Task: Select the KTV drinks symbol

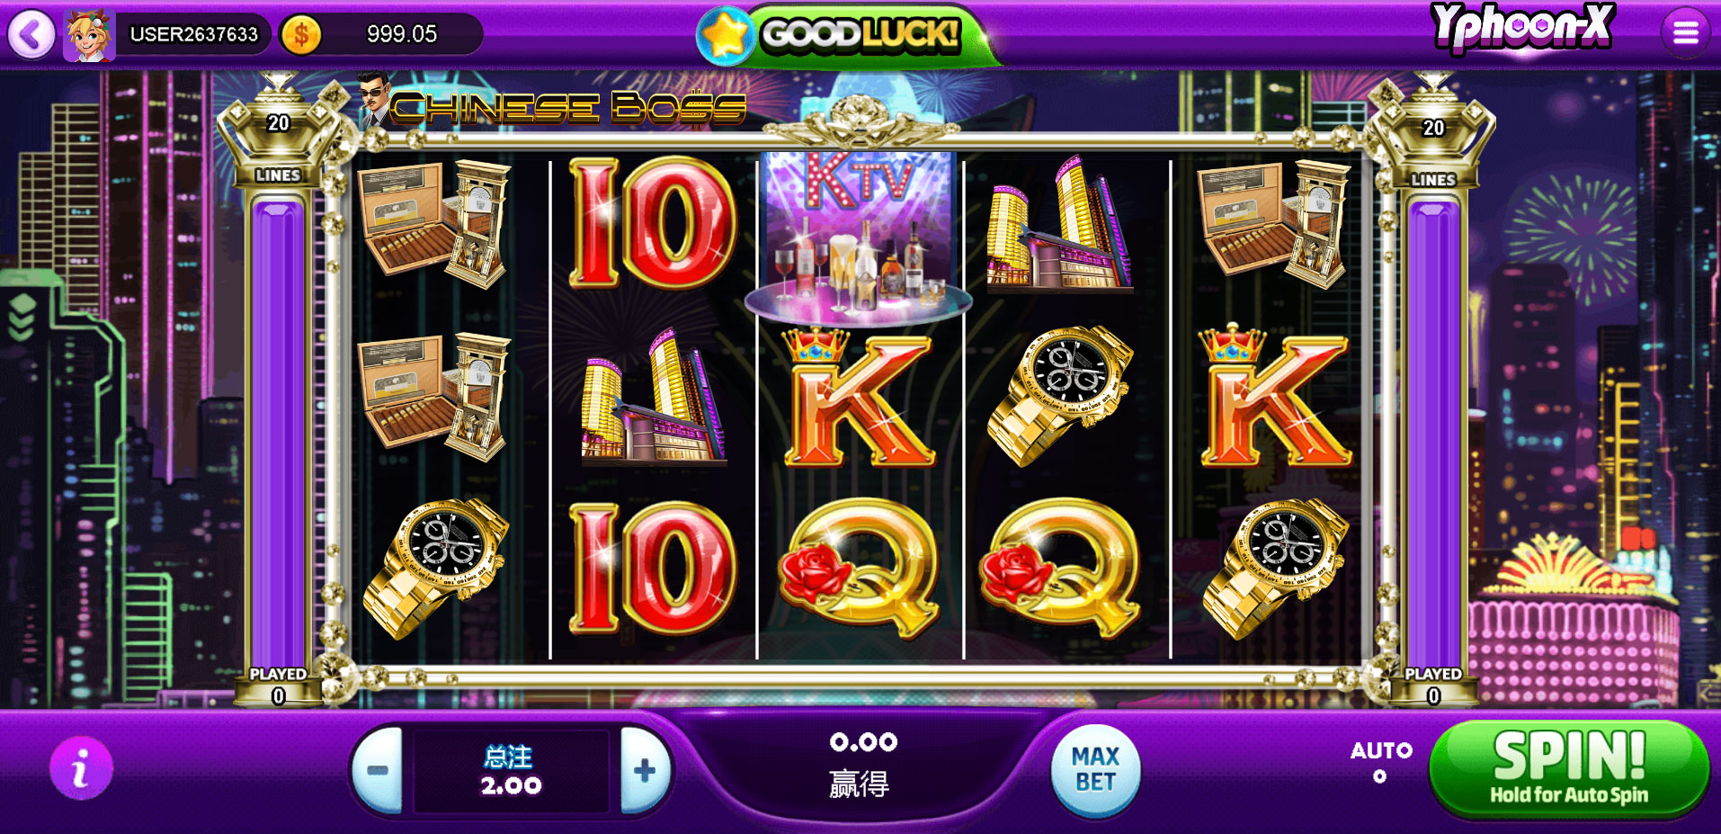Action: point(859,237)
